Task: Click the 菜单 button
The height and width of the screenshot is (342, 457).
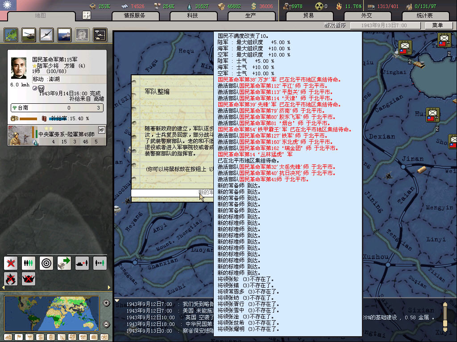Action: (438, 25)
